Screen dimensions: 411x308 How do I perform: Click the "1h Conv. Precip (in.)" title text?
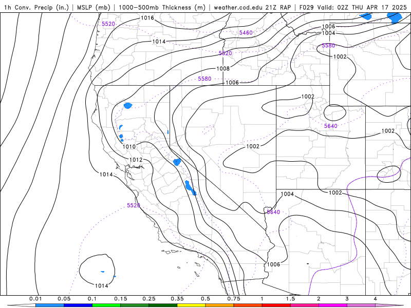[x=36, y=7]
